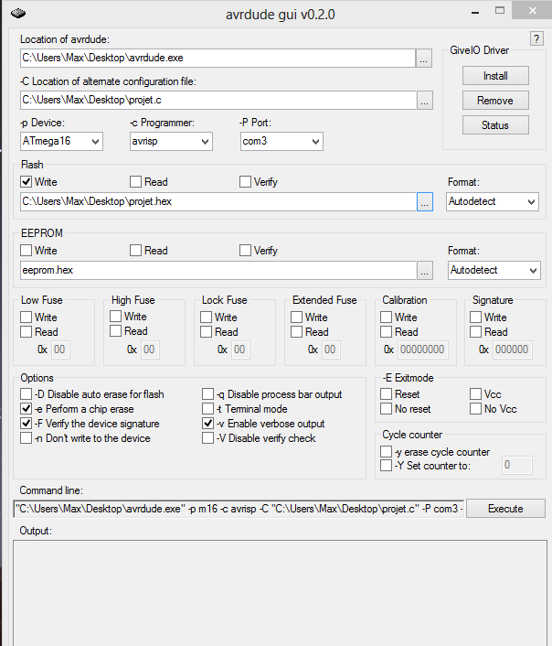Toggle Enable verbose output checkbox
This screenshot has height=646, width=552.
click(x=208, y=424)
